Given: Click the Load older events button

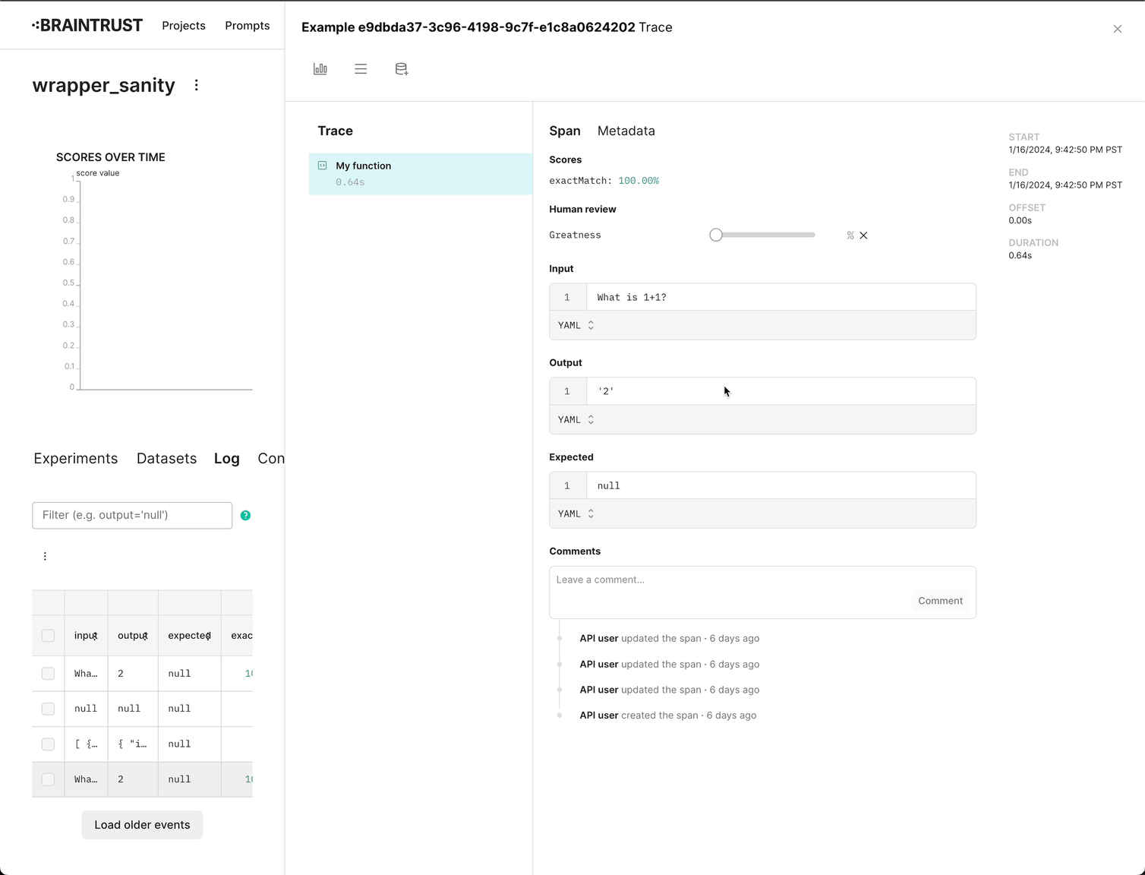Looking at the screenshot, I should (x=142, y=825).
